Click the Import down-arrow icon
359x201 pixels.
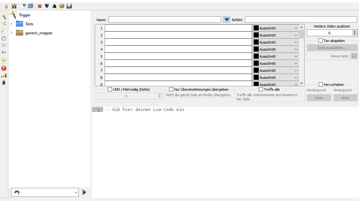coord(47,6)
